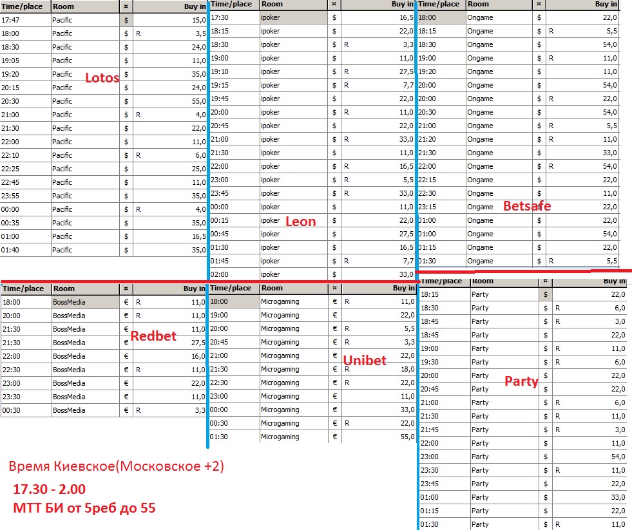Click 25,0 buy-in in Pacific 22:25 row
632x530 pixels.
point(170,169)
